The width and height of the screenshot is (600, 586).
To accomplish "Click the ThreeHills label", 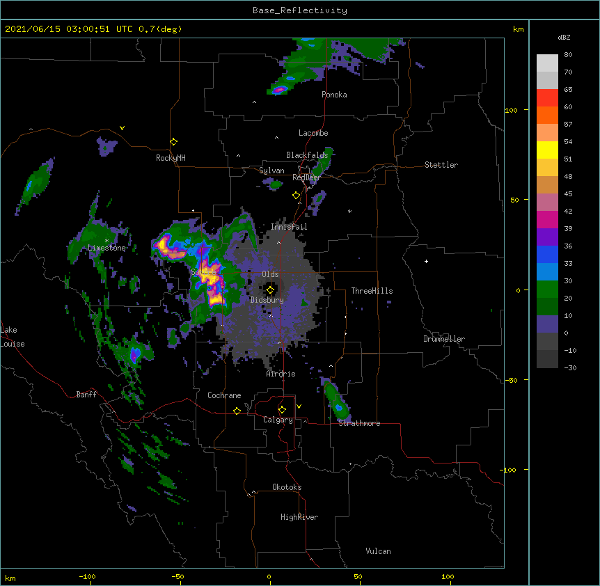I will click(372, 291).
